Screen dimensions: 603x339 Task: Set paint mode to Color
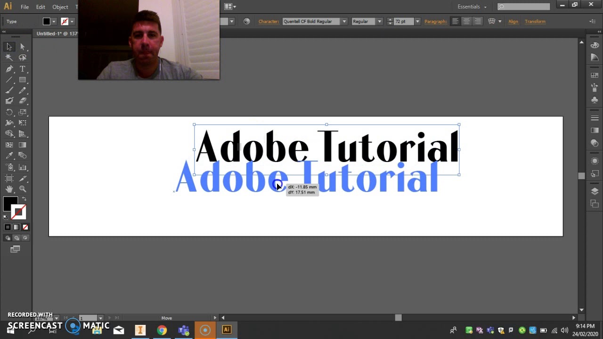click(x=8, y=227)
